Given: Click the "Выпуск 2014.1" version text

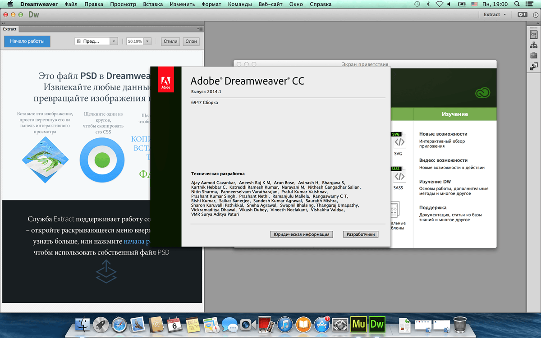Looking at the screenshot, I should coord(206,91).
